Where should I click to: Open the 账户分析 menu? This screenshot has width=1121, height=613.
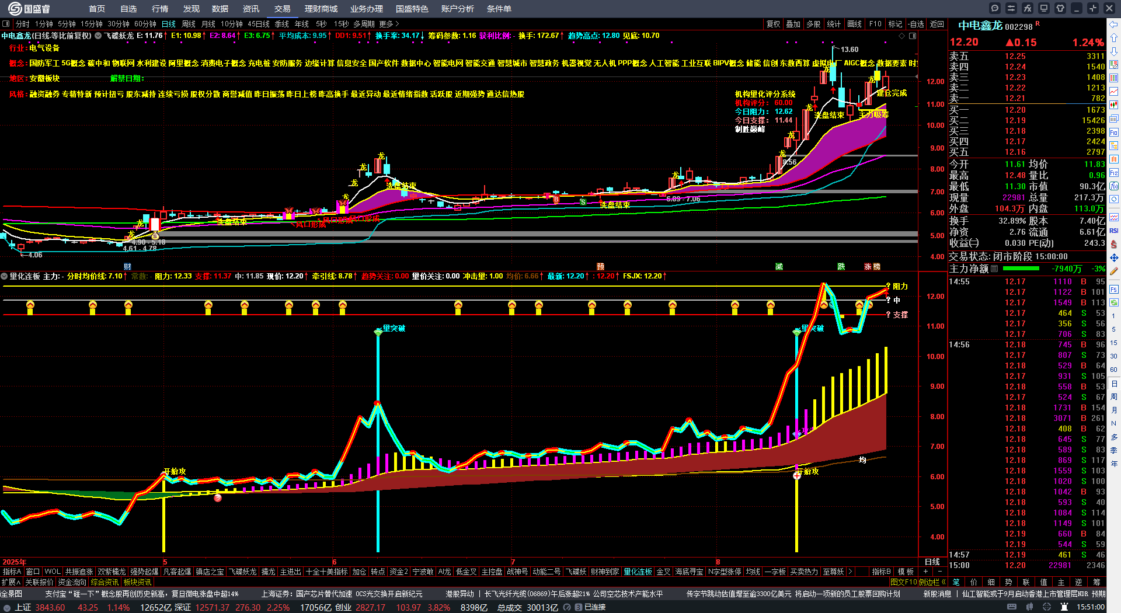(458, 9)
